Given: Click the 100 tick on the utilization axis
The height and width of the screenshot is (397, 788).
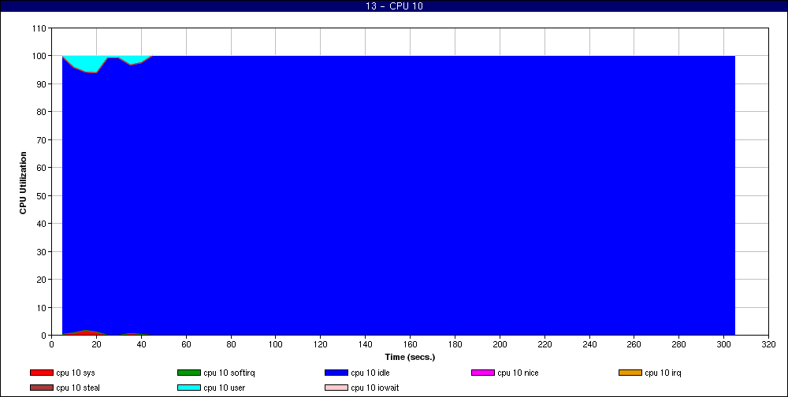Looking at the screenshot, I should (x=39, y=56).
